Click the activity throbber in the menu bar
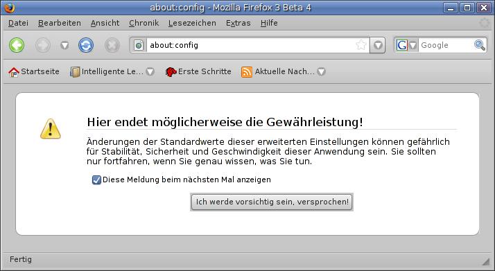This screenshot has width=495, height=271. tap(485, 23)
